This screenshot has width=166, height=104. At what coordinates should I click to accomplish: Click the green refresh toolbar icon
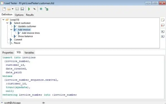[41, 9]
